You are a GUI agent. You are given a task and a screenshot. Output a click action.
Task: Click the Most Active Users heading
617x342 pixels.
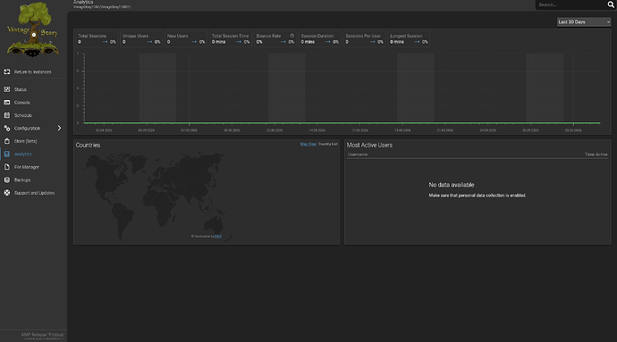click(369, 145)
